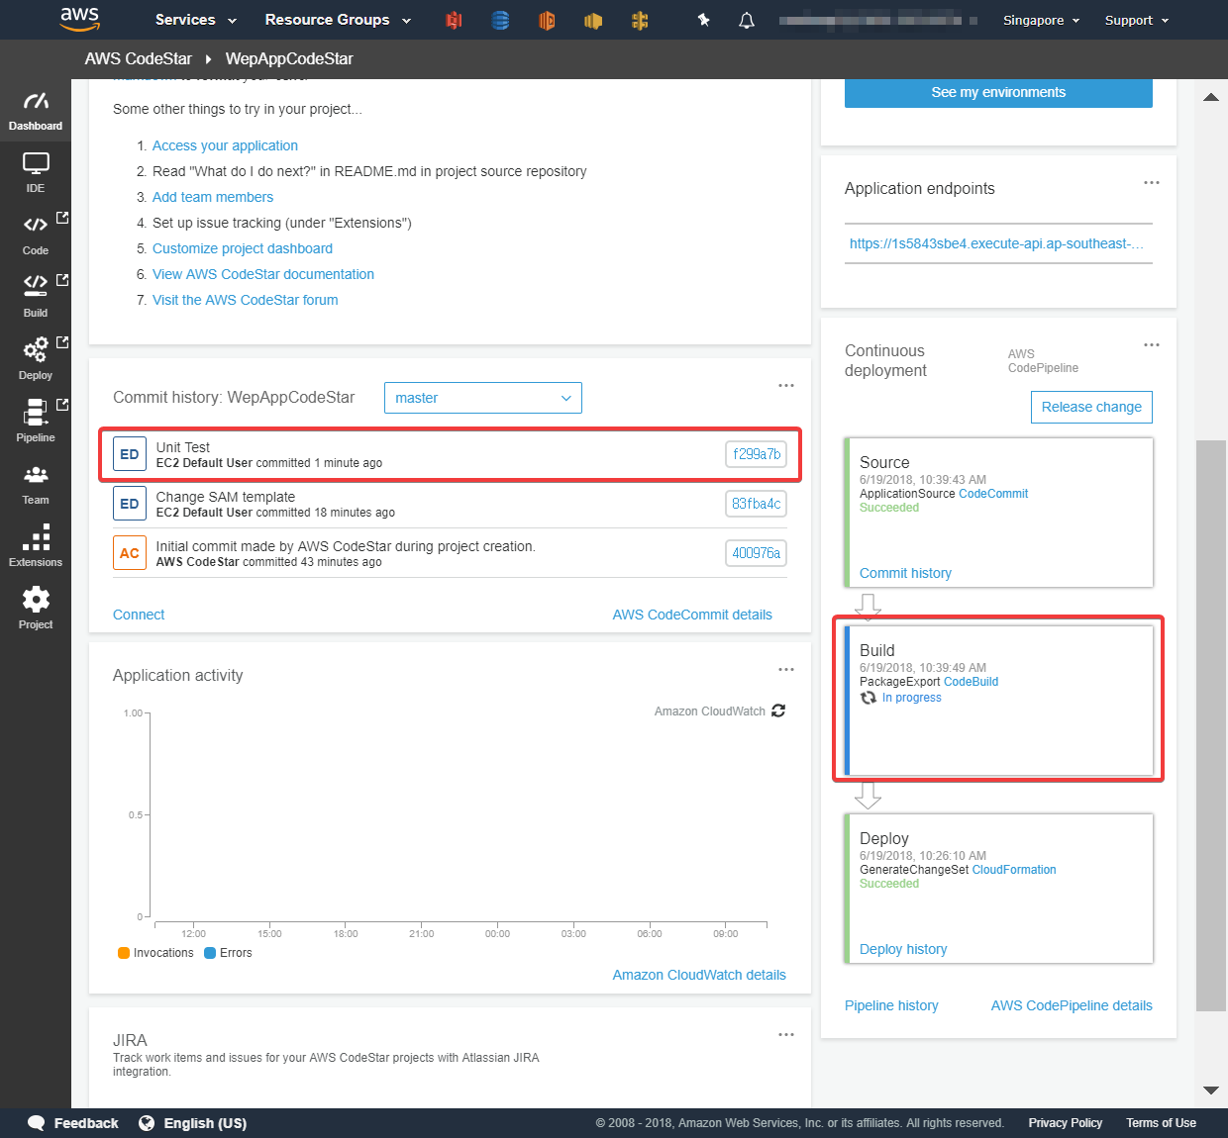1228x1138 pixels.
Task: Click the scrollbar down arrow
Action: (1210, 1090)
